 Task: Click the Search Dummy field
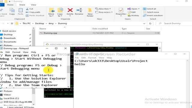[x=174, y=23]
